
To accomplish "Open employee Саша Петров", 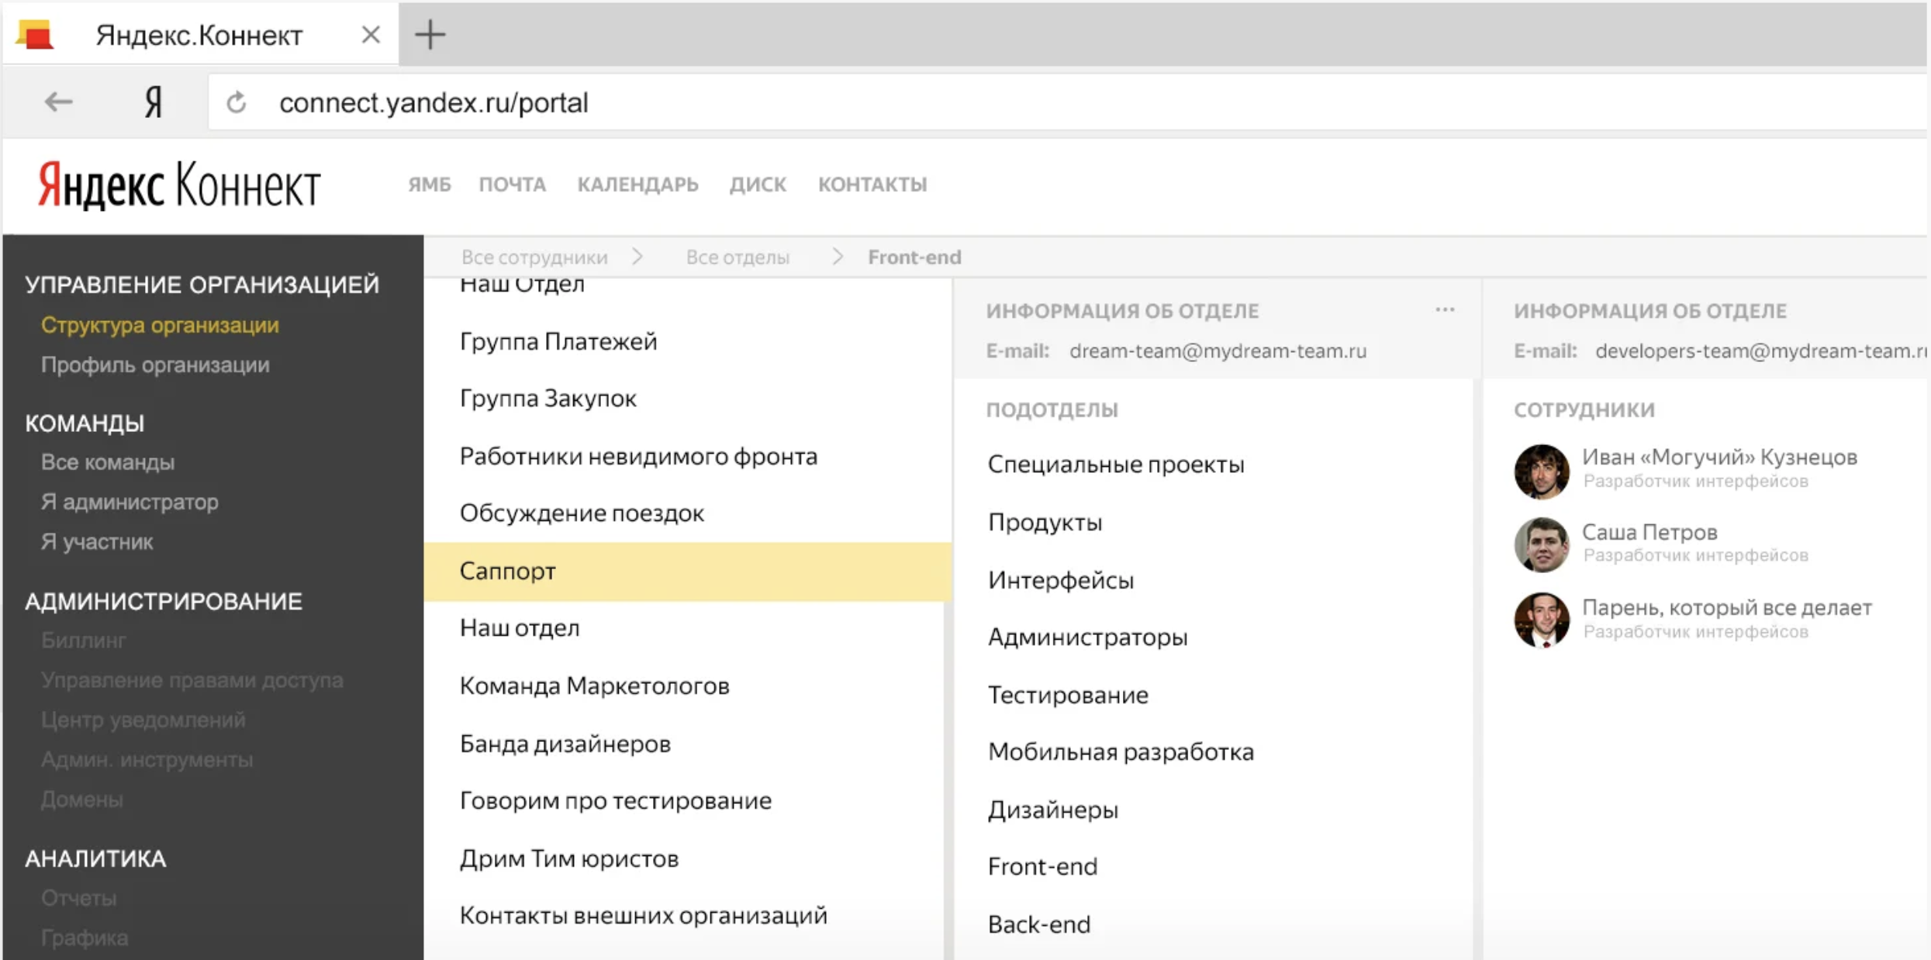I will coord(1649,532).
